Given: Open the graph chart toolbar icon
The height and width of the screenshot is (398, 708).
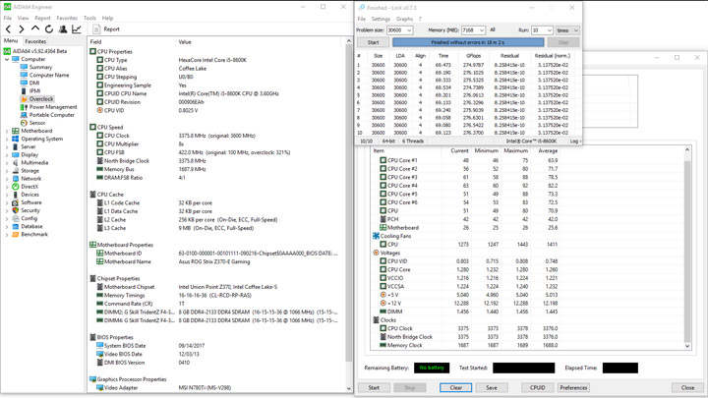Looking at the screenshot, I should click(77, 29).
